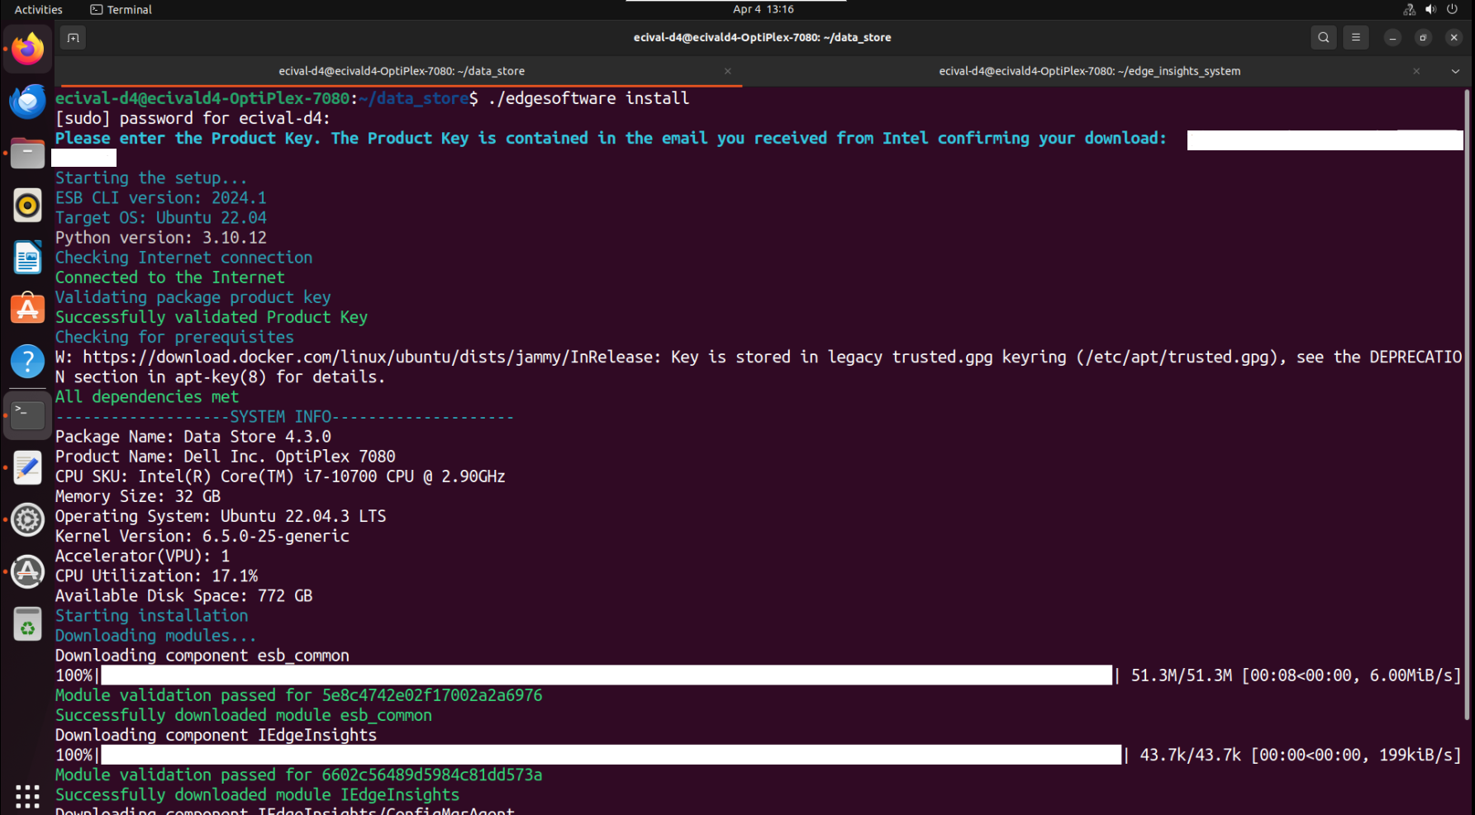Screen dimensions: 1475x815
Task: Open Rhythmbox music player in dock
Action: tap(27, 206)
